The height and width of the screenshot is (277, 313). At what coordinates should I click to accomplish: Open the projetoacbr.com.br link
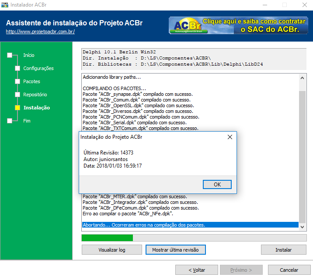point(40,32)
